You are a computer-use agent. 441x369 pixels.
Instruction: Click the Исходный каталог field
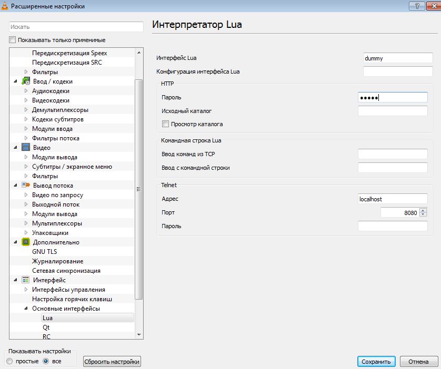393,110
